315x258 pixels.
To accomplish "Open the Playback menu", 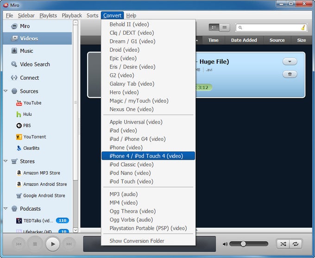I will (72, 15).
